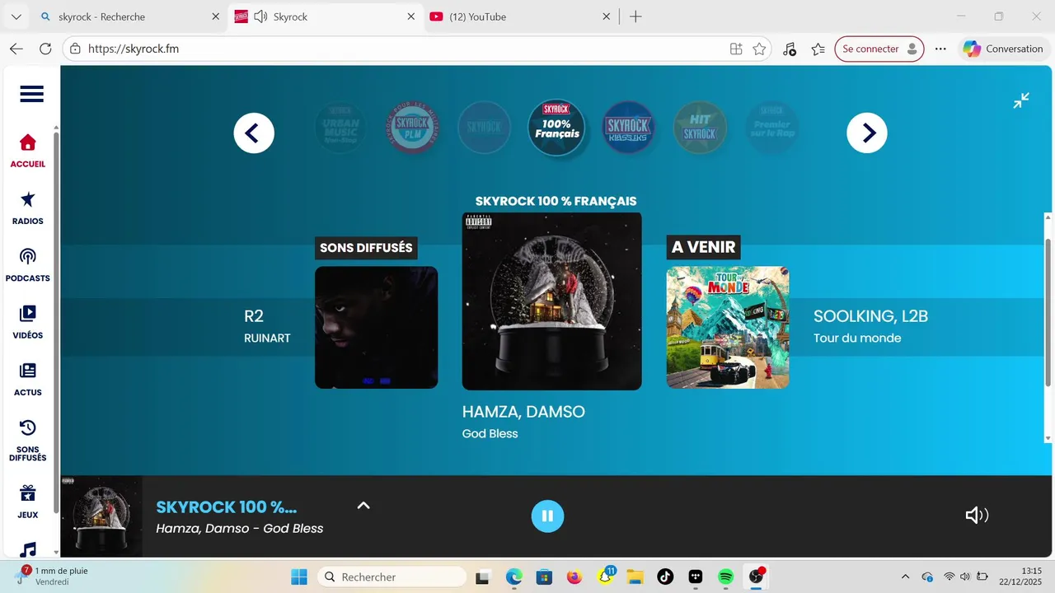Select the main Skyrock station logo
Viewport: 1055px width, 593px height.
(484, 128)
